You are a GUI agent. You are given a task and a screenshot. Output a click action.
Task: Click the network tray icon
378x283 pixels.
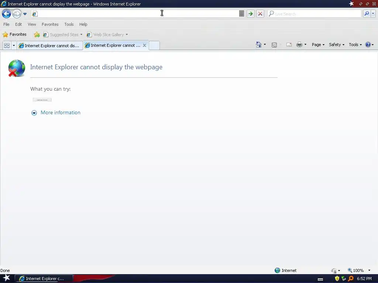point(344,279)
